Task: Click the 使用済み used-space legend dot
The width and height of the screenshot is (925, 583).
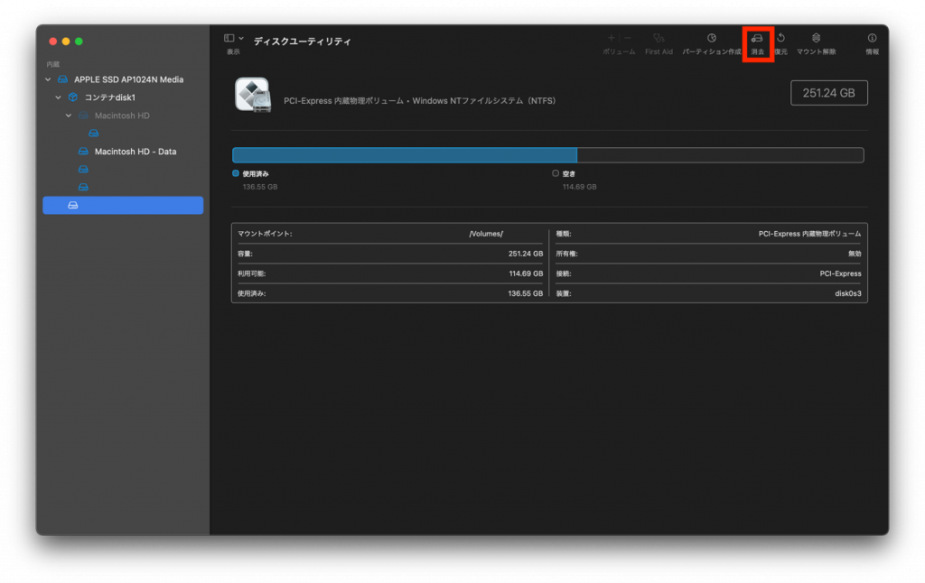Action: [x=236, y=173]
